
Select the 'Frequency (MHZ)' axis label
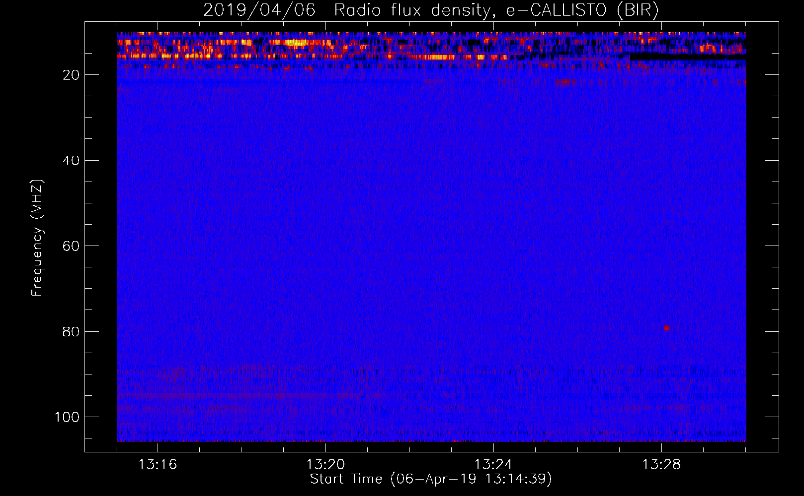[37, 238]
